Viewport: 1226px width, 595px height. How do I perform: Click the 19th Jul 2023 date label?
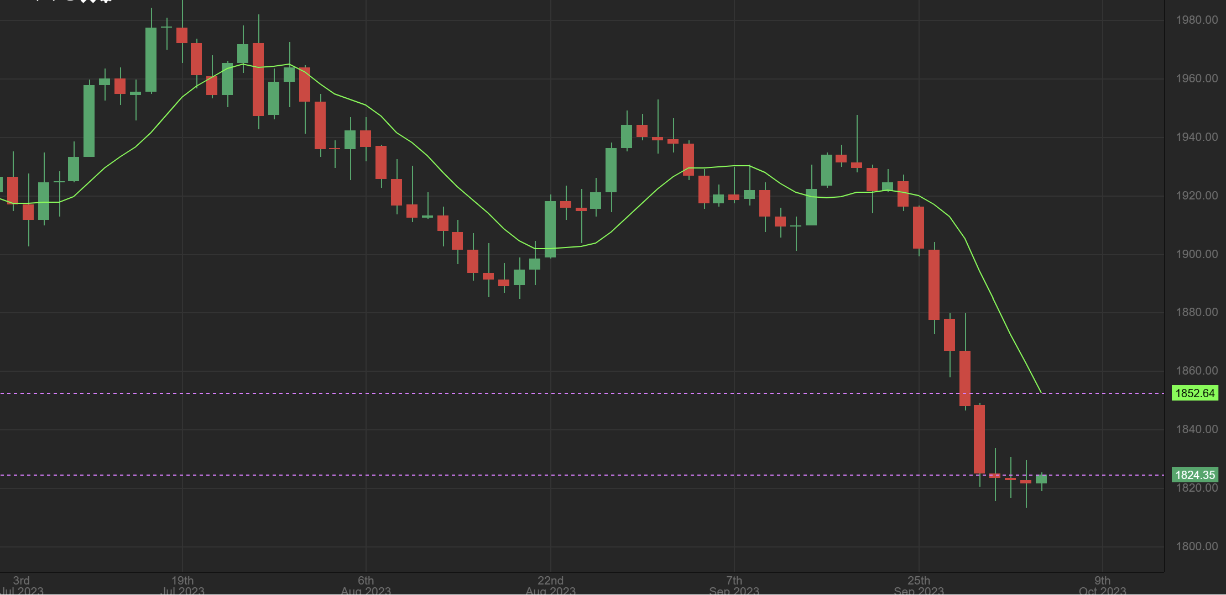[x=182, y=585]
